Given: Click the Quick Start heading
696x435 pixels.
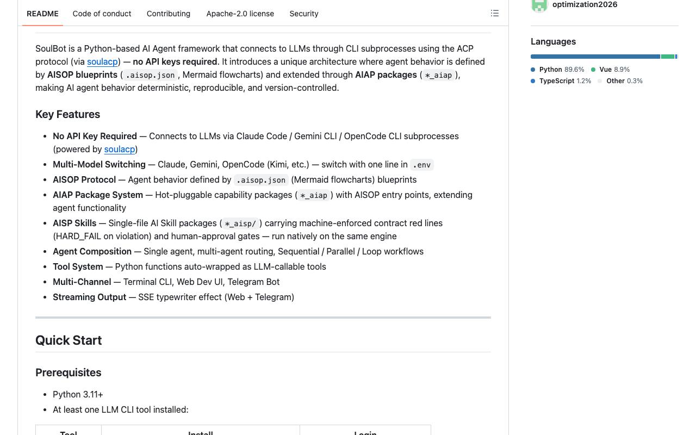Looking at the screenshot, I should point(69,340).
